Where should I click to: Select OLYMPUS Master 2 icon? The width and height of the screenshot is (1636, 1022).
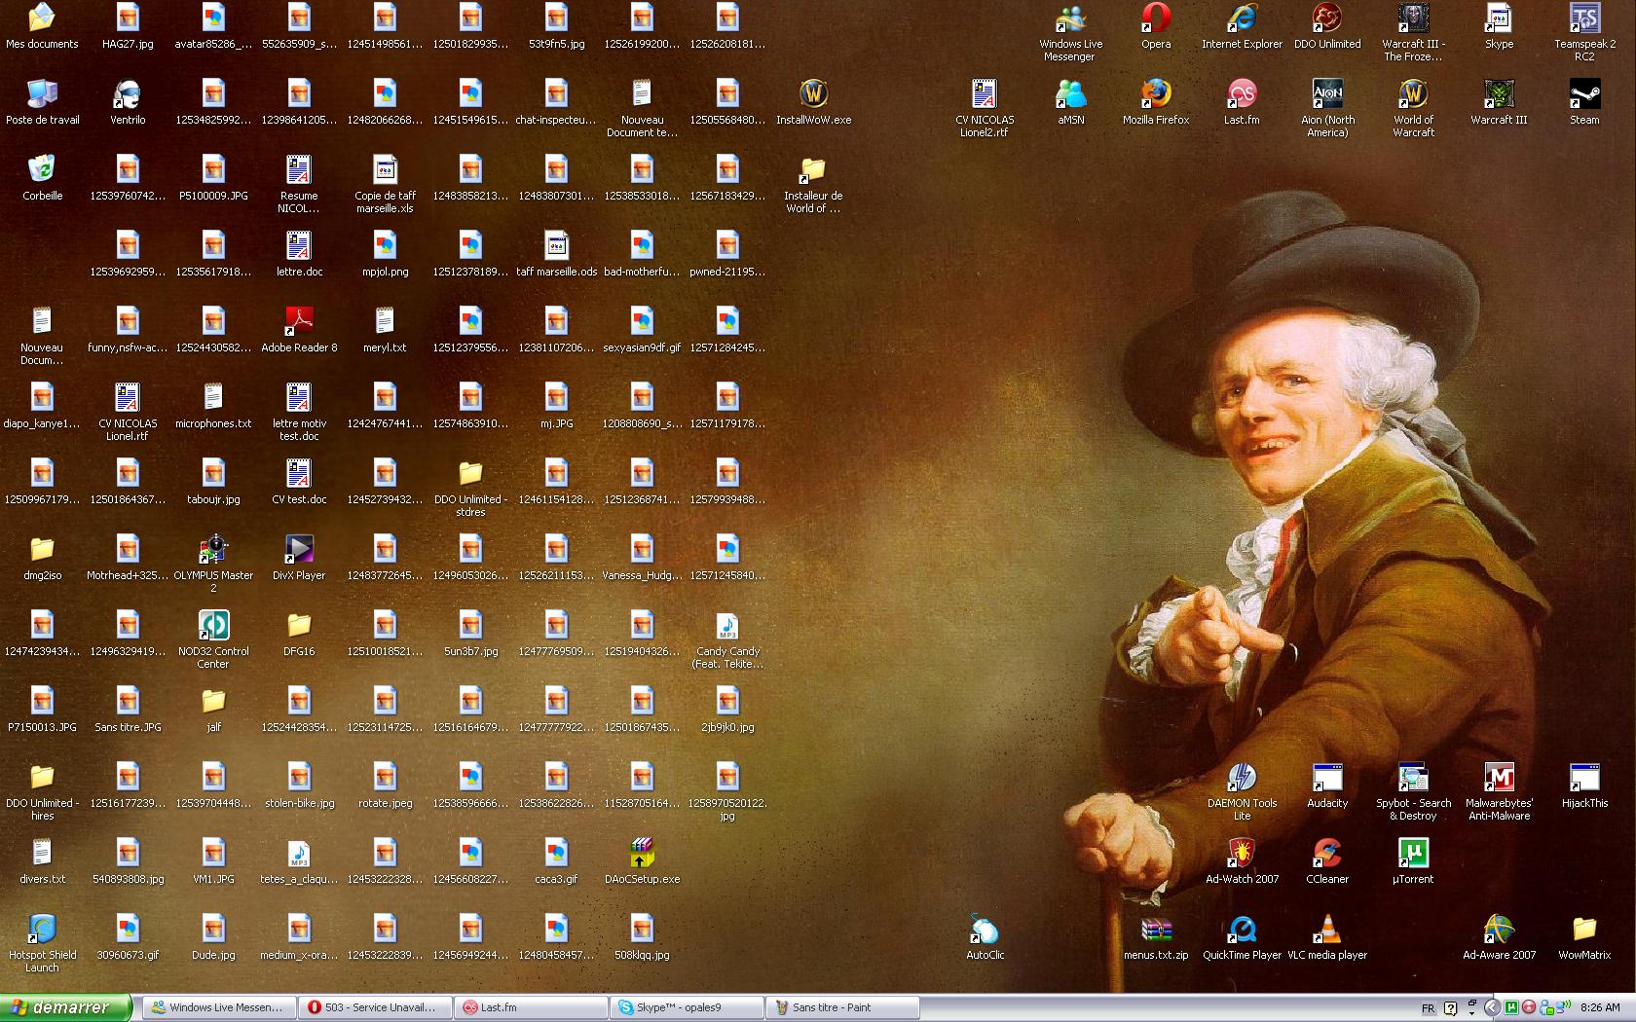click(x=213, y=564)
